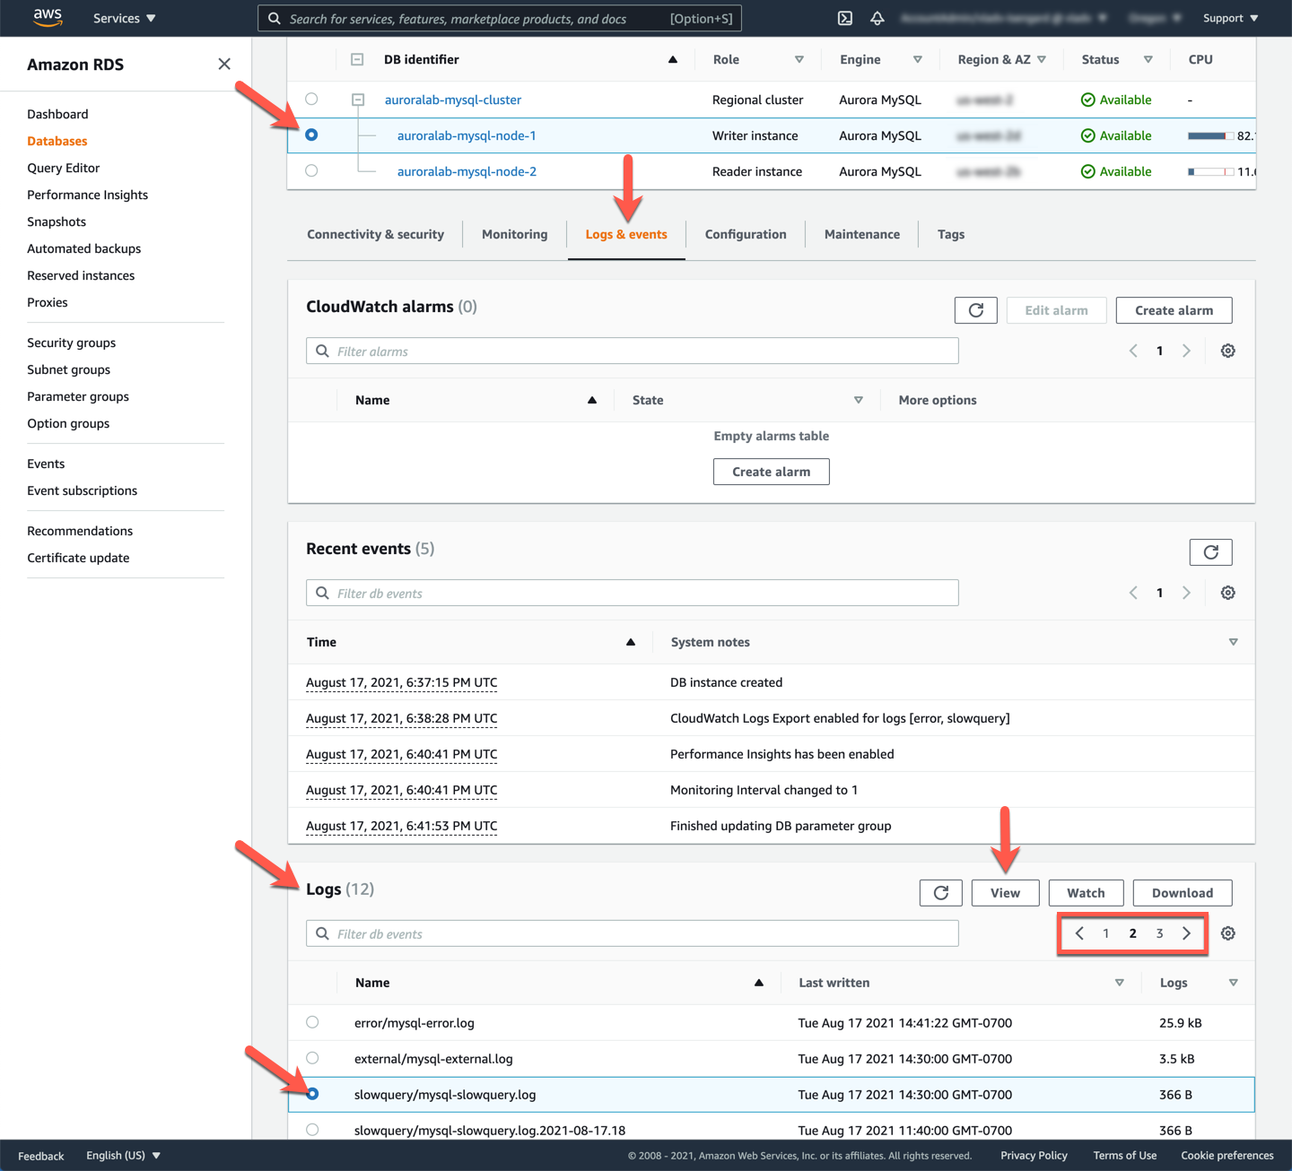Refresh the Recent events section

coord(1210,552)
